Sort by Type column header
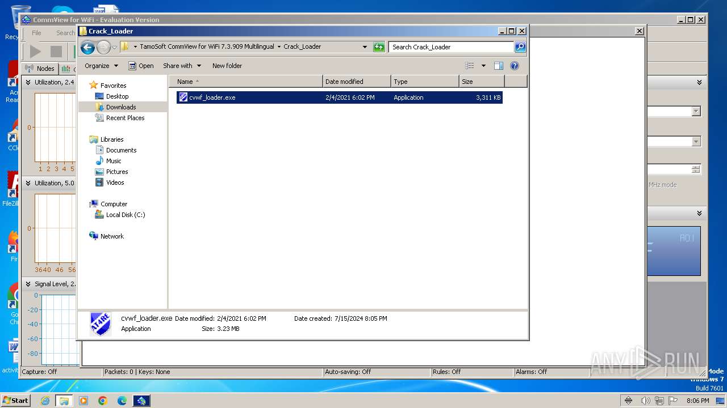 pos(425,82)
